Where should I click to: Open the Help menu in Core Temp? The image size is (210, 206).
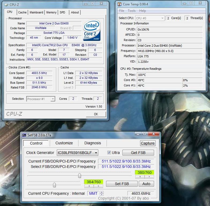point(142,11)
